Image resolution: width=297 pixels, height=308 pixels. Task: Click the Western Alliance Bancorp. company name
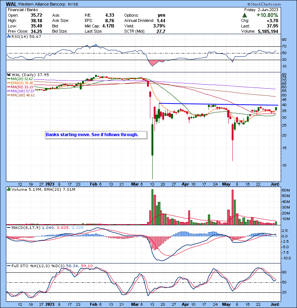(42, 4)
